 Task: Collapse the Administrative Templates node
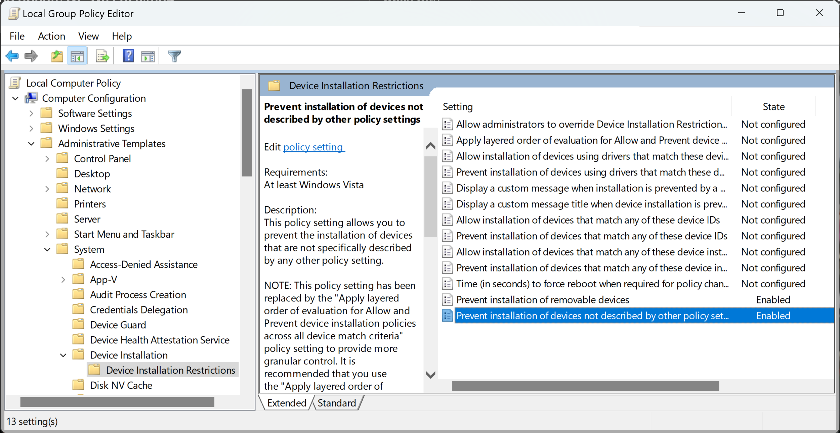(31, 144)
